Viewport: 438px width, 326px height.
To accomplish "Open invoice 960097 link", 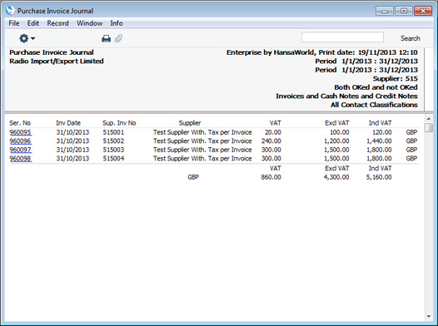I will tap(21, 150).
